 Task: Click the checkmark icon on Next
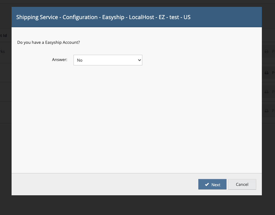point(207,184)
